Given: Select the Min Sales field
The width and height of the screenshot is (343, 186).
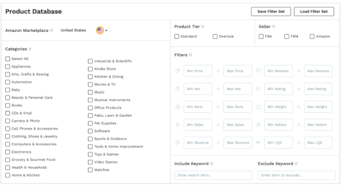Looking at the screenshot, I should pyautogui.click(x=198, y=125).
